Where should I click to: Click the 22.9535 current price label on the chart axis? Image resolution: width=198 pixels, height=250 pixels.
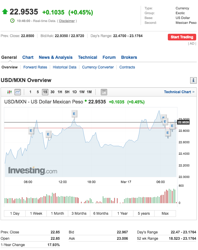[183, 122]
